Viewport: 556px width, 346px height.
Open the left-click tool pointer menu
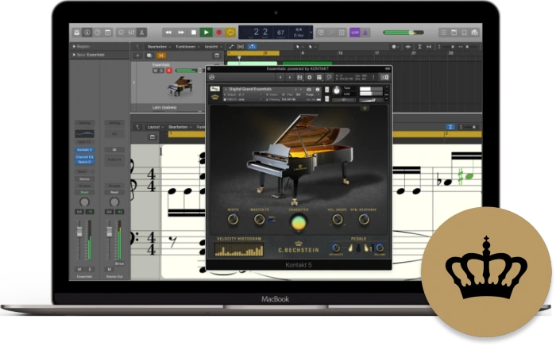[x=299, y=47]
